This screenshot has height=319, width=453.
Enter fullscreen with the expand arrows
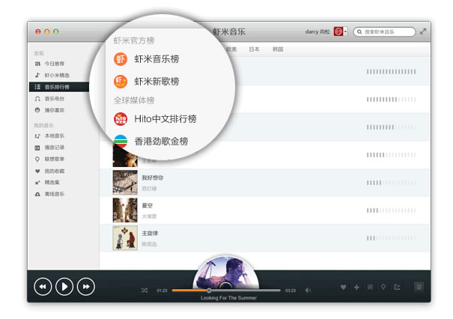[423, 31]
